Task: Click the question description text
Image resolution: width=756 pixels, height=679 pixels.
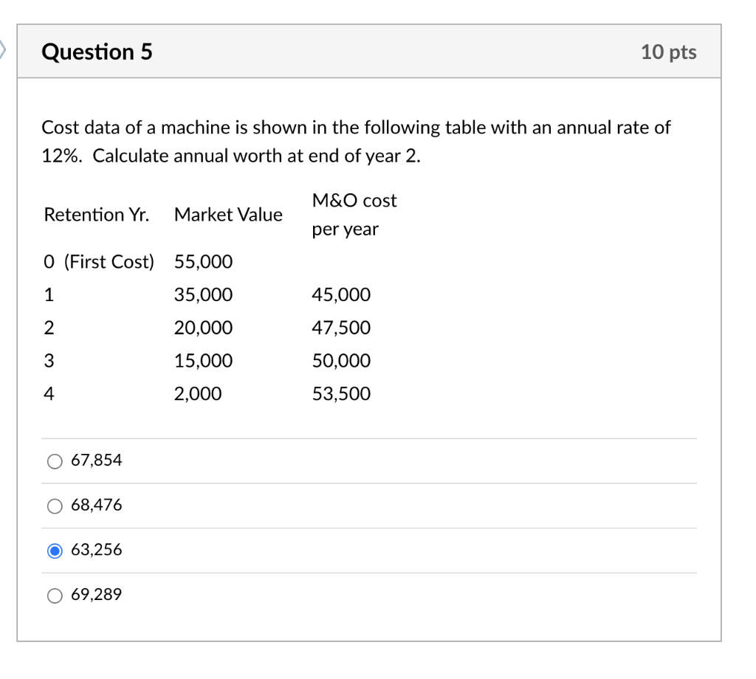Action: [357, 141]
